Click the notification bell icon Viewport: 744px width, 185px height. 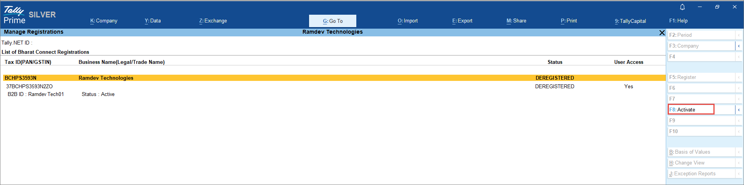click(x=682, y=7)
